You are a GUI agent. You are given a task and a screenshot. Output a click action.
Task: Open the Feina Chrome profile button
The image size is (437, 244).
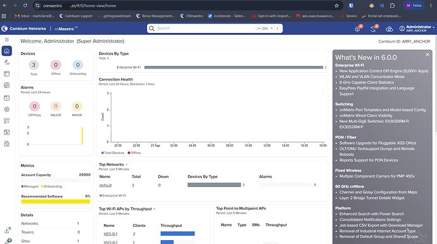pyautogui.click(x=414, y=6)
